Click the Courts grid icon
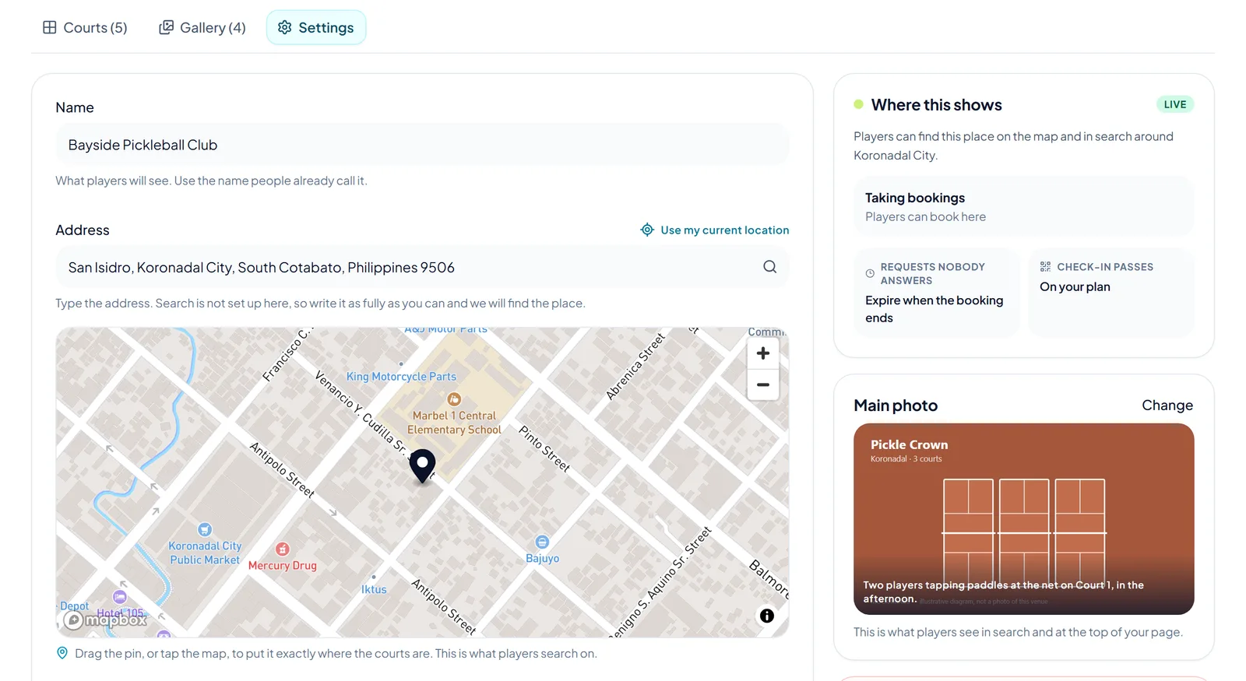The height and width of the screenshot is (681, 1246). (x=49, y=27)
